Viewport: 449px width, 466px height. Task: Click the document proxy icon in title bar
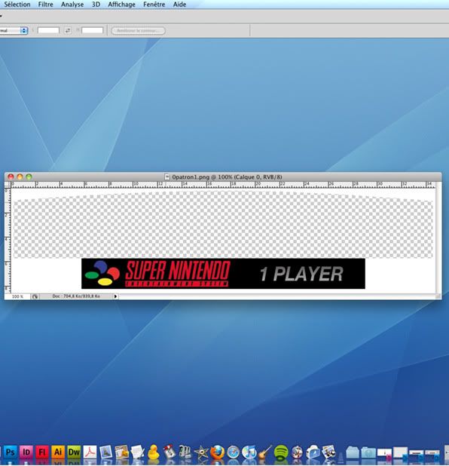(167, 177)
